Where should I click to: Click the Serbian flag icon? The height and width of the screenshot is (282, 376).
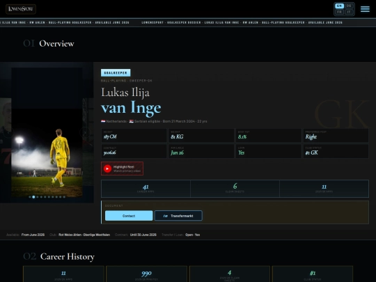[x=132, y=121]
